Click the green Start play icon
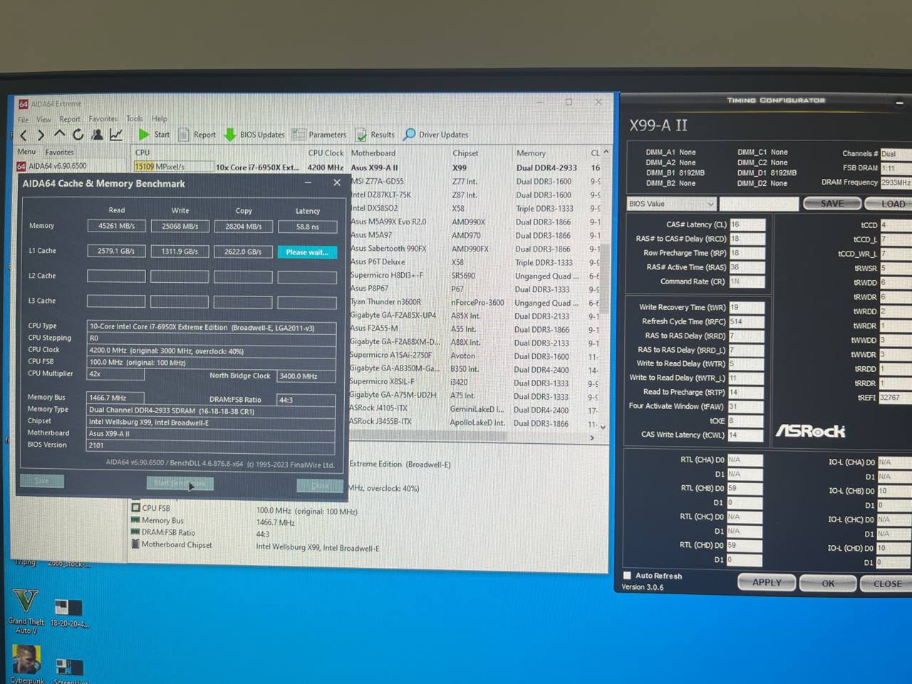The image size is (912, 684). point(144,135)
